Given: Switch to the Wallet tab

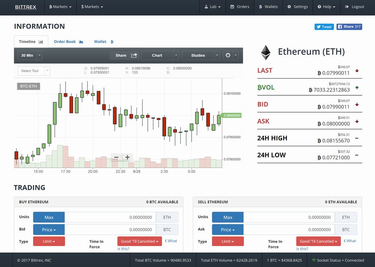Looking at the screenshot, I should [x=103, y=42].
